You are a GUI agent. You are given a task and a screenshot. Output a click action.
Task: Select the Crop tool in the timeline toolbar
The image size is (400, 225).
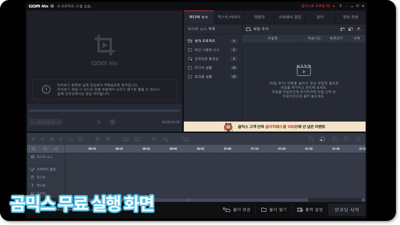tap(108, 139)
